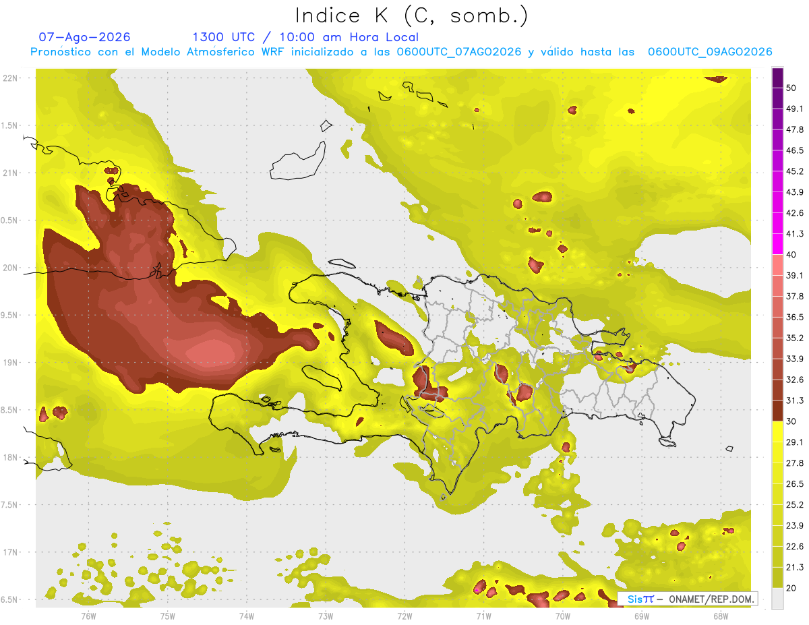Click the colorbar value "27.8"

pos(795,463)
